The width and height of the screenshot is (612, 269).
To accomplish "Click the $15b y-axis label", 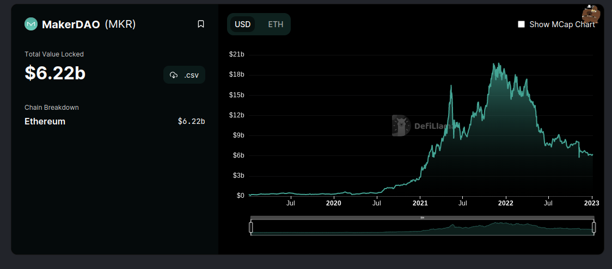I will [236, 95].
